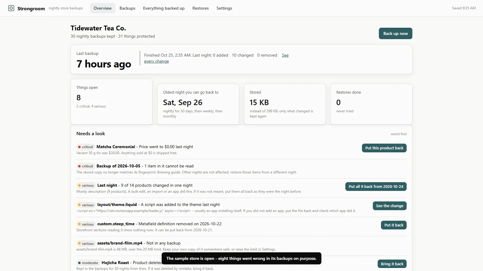Open the Backups tab
Image resolution: width=483 pixels, height=271 pixels.
(127, 8)
